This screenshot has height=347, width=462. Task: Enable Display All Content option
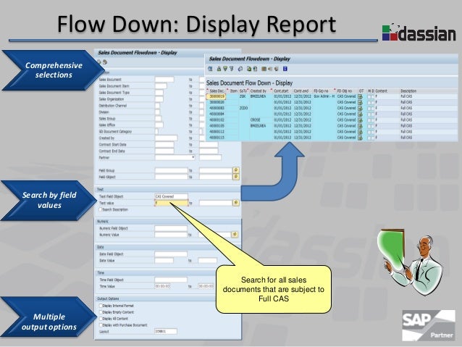[101, 319]
